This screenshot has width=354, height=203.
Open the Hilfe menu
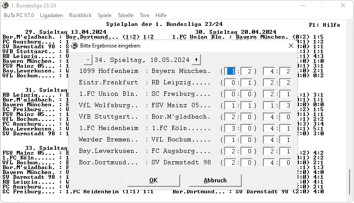tap(161, 15)
